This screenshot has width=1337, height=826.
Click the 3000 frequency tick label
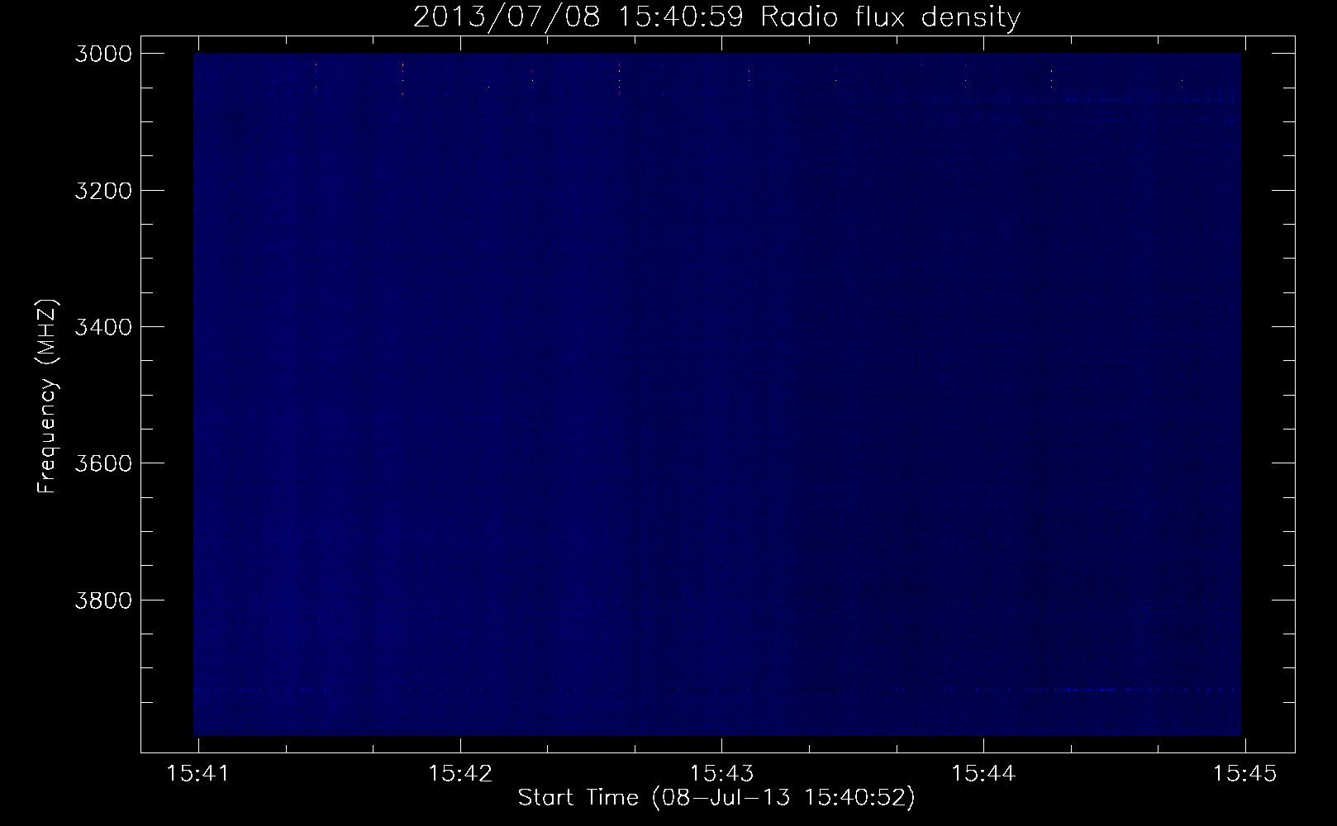(102, 54)
